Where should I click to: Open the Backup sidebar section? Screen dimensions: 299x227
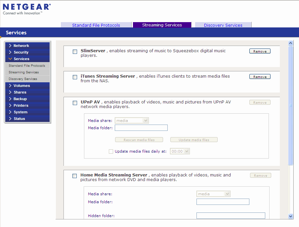tap(27, 99)
